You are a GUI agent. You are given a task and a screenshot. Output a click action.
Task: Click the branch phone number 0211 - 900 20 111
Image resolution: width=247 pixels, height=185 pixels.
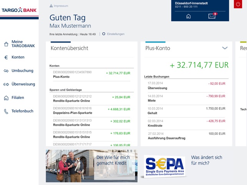(x=186, y=7)
